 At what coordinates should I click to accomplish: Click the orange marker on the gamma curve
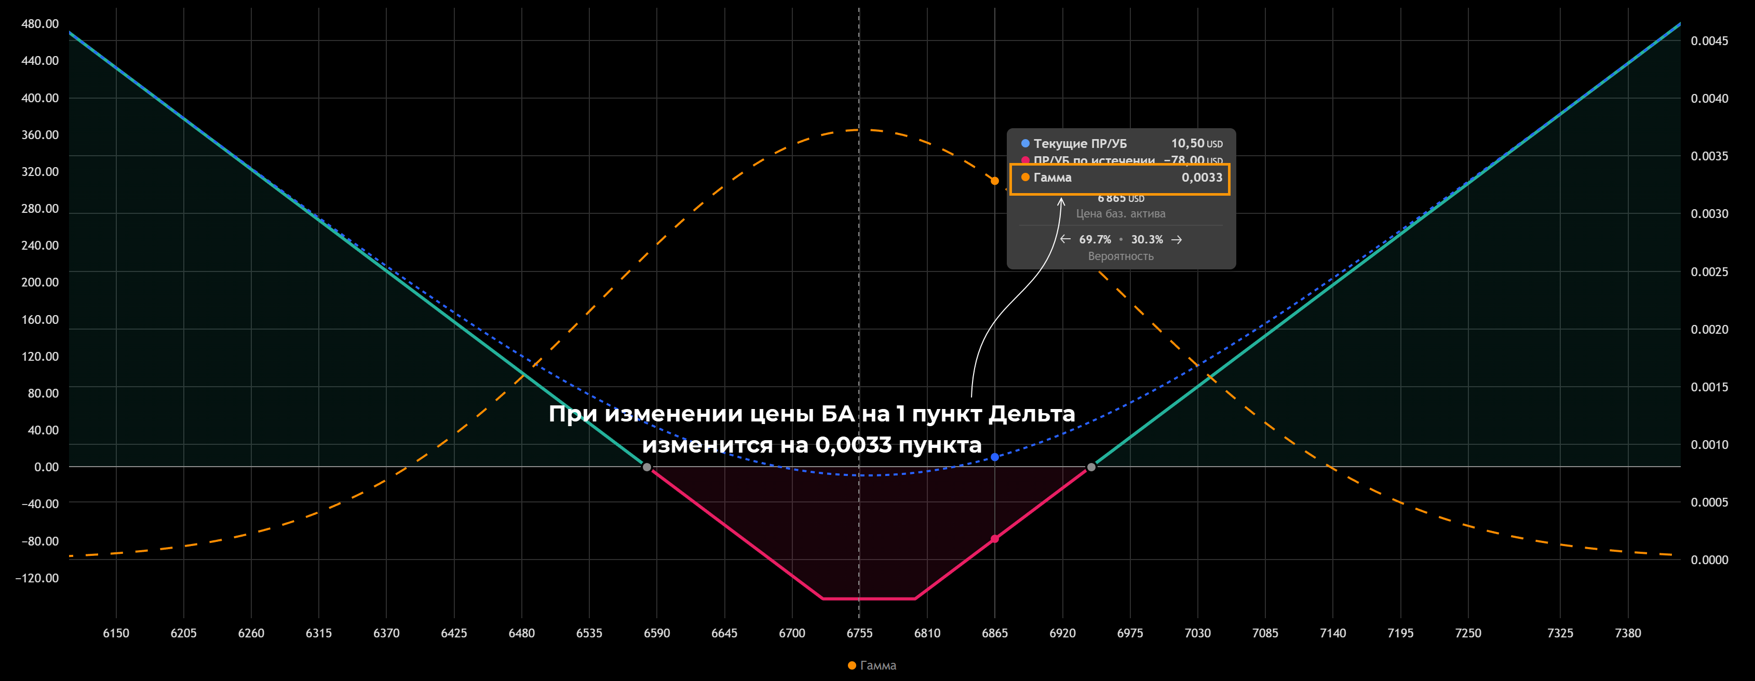(995, 181)
